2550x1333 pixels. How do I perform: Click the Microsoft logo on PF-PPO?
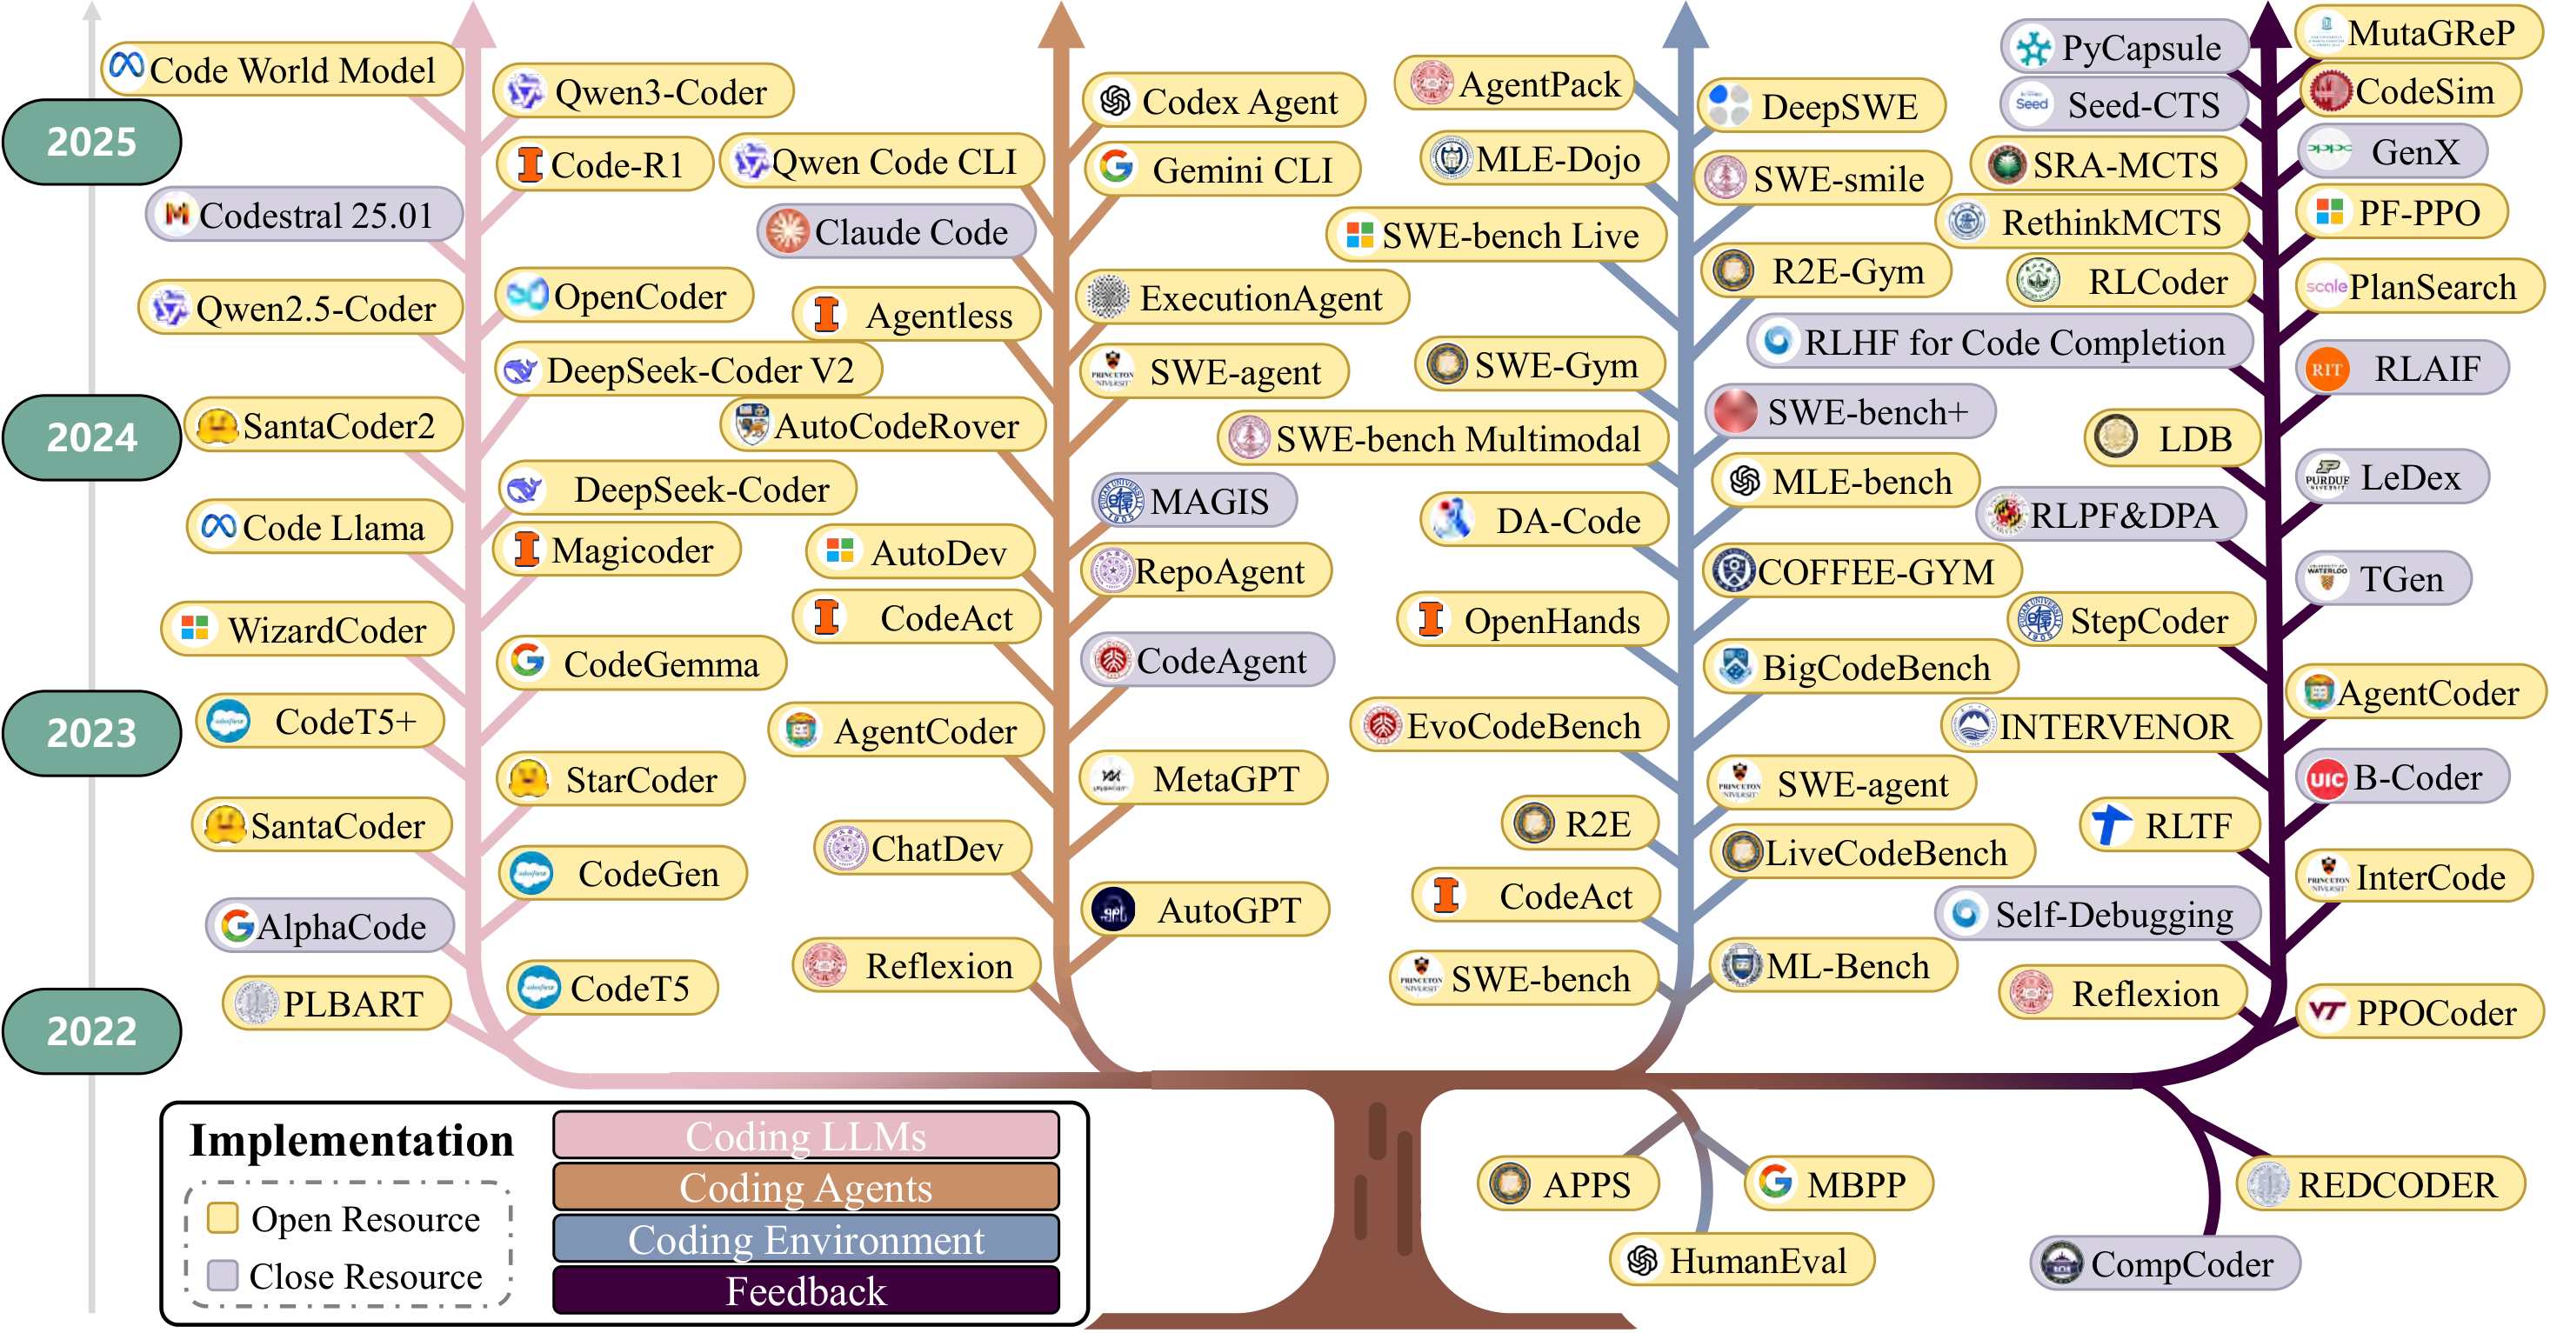click(x=2329, y=210)
